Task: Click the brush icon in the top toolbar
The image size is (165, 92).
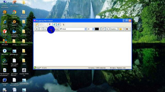Action: pyautogui.click(x=63, y=25)
